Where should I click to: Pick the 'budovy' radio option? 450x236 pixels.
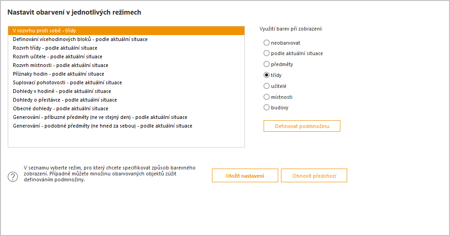click(x=266, y=108)
